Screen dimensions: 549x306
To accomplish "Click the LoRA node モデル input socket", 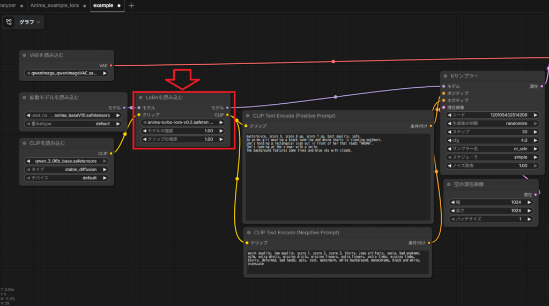I will click(139, 108).
